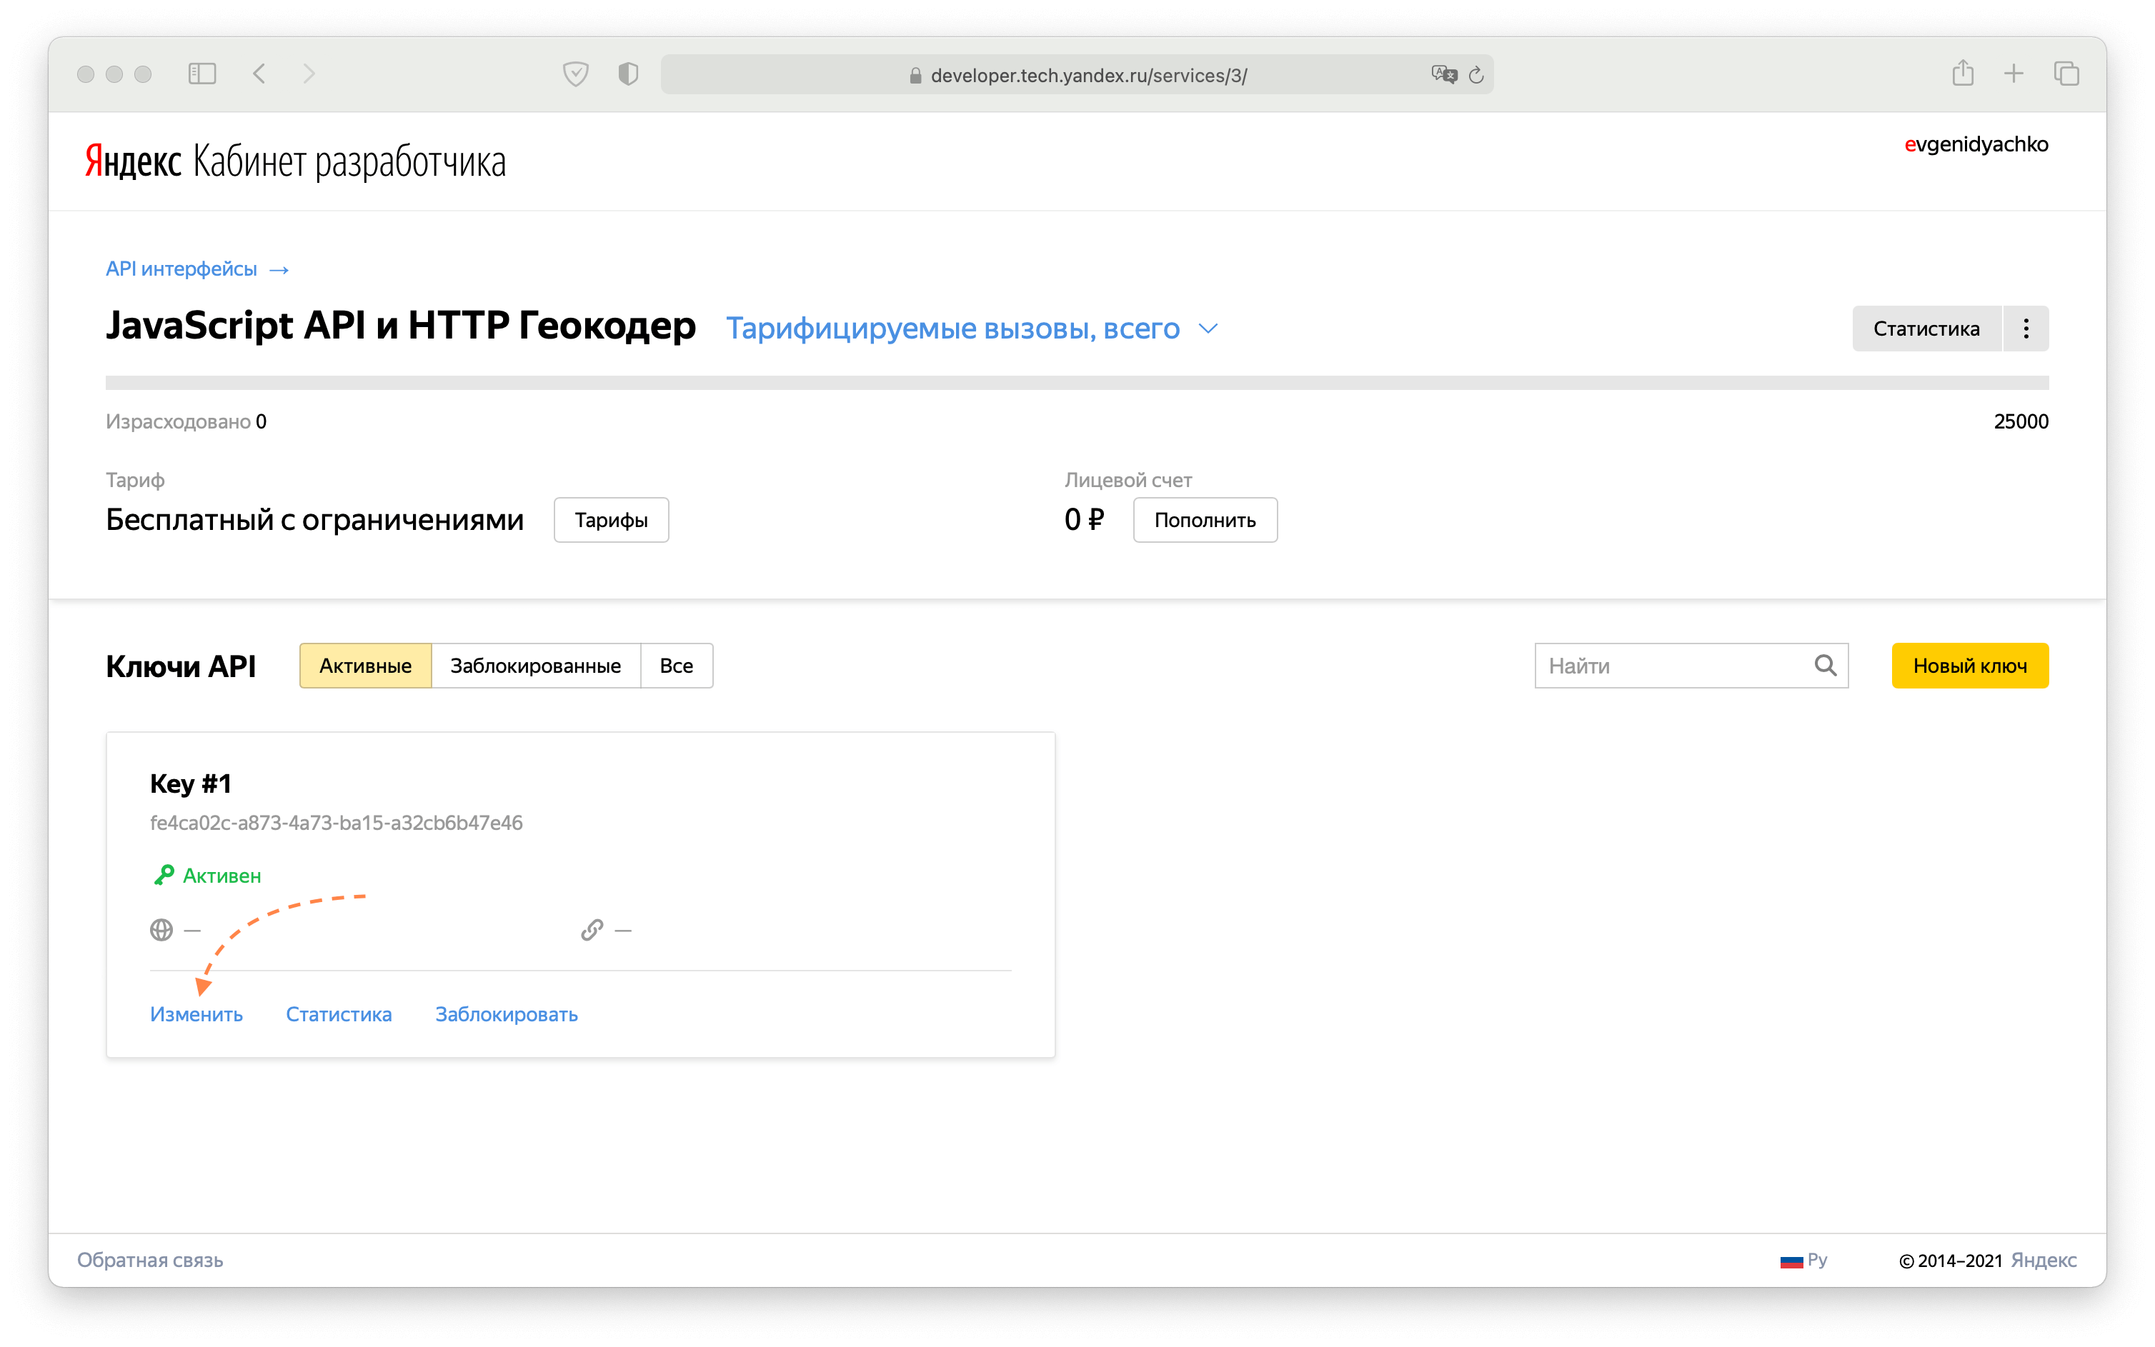Click the chain link icon in Key #1
This screenshot has height=1347, width=2155.
pos(592,930)
